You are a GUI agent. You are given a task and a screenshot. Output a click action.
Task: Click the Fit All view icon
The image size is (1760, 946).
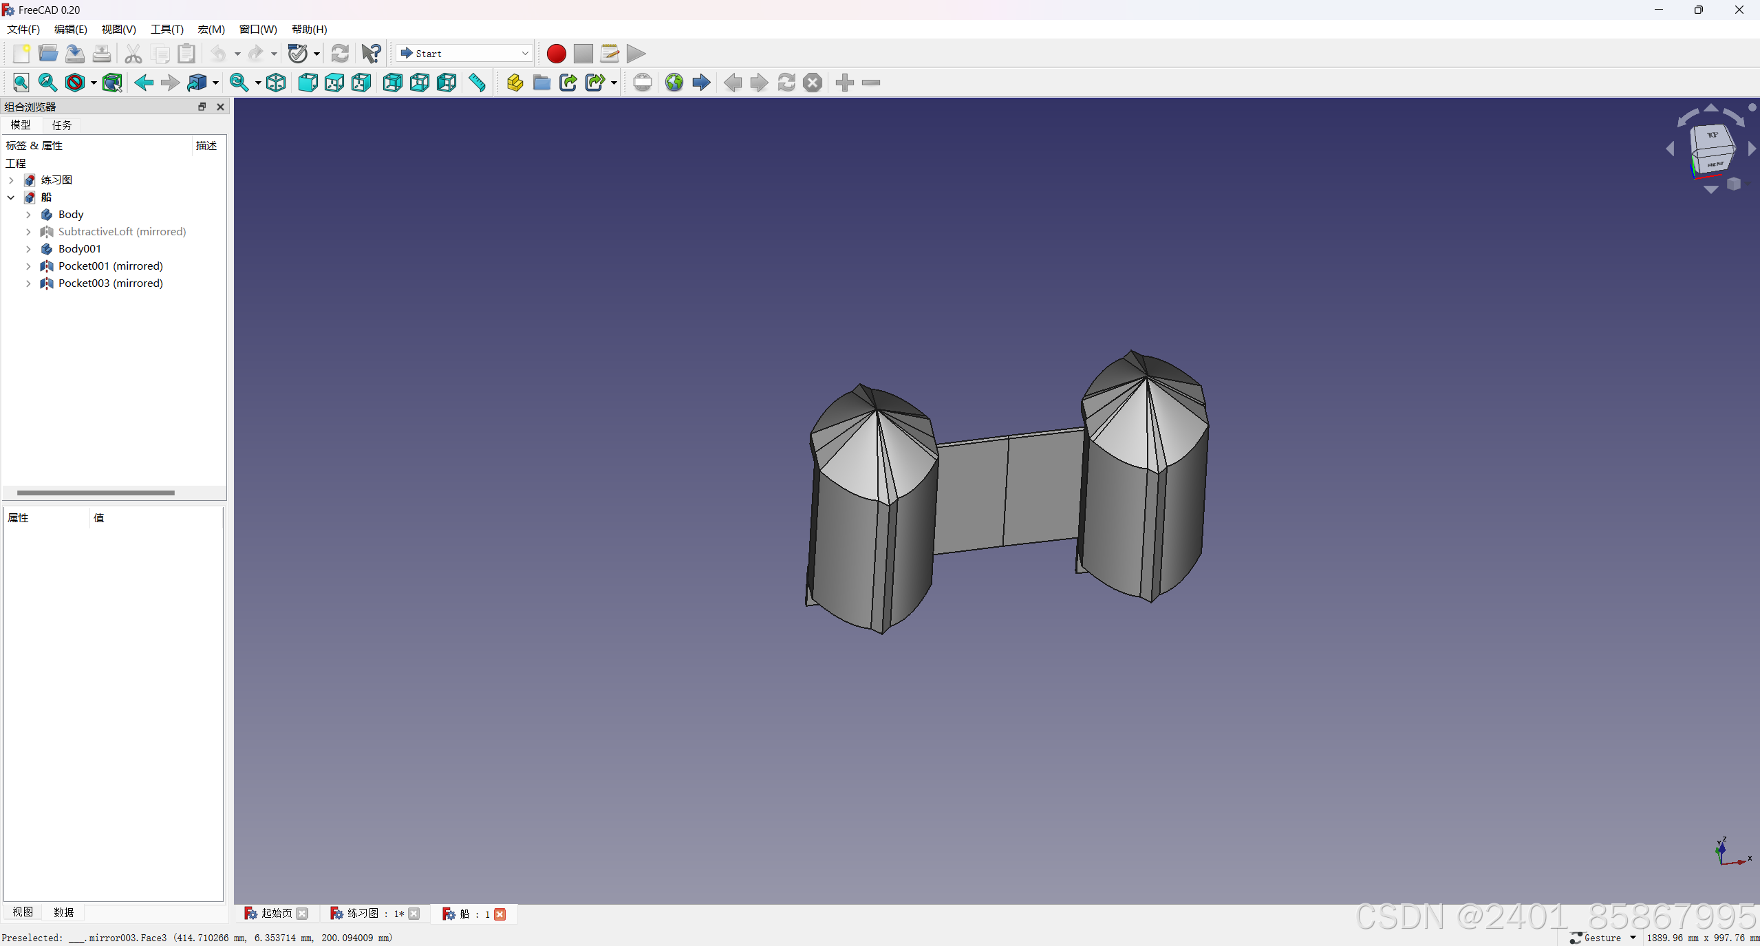tap(21, 83)
